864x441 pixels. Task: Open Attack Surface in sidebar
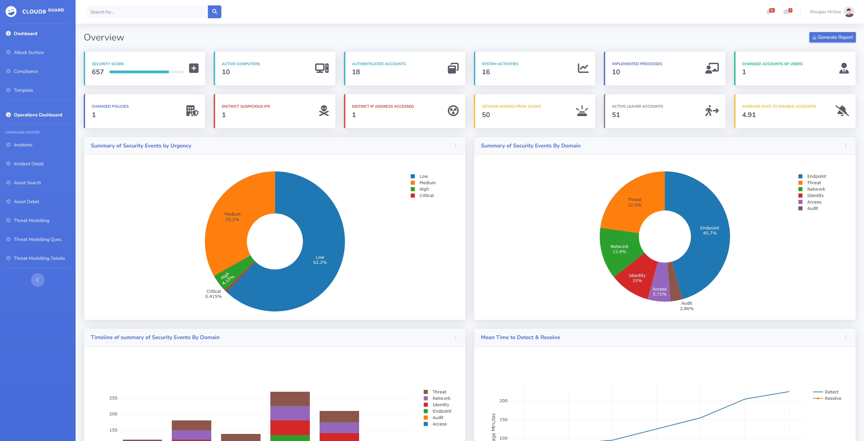pyautogui.click(x=29, y=52)
